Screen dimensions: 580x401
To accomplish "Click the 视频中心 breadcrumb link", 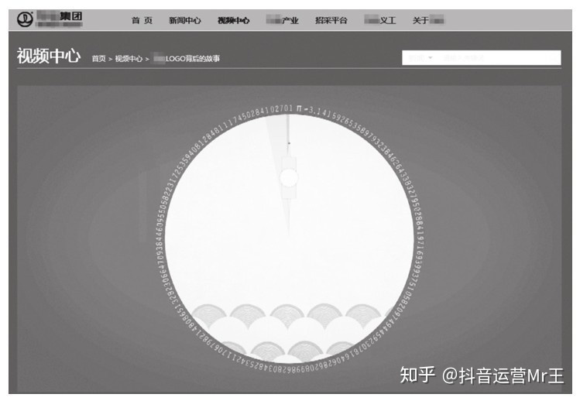I will point(129,59).
